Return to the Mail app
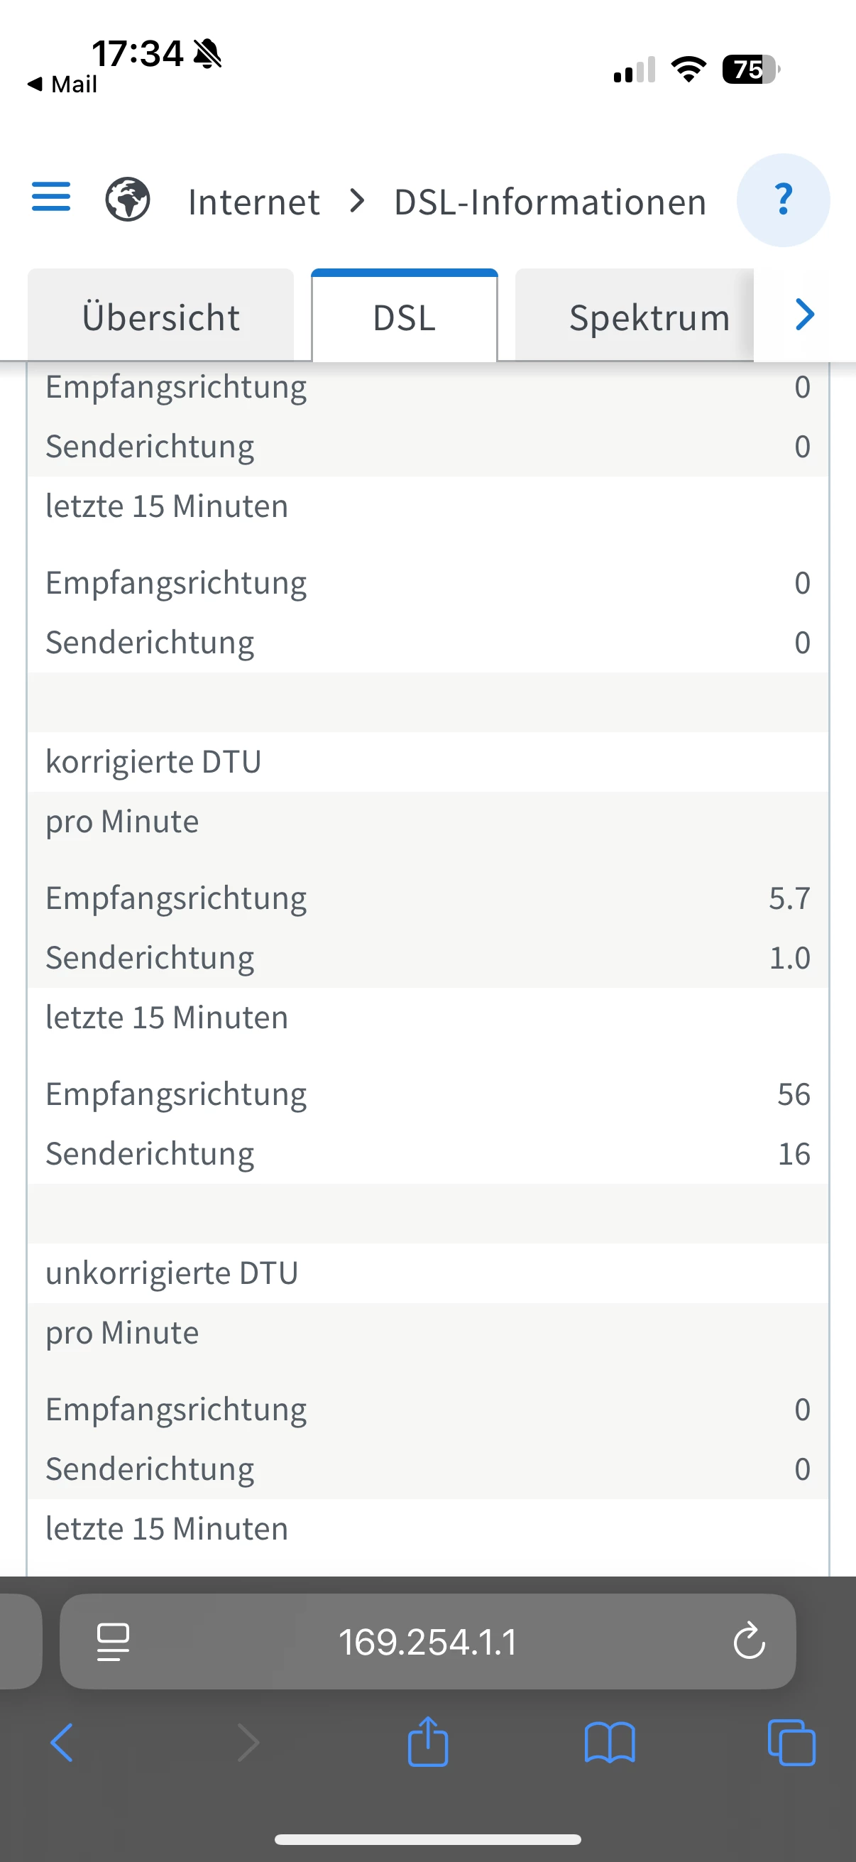This screenshot has height=1862, width=856. (x=63, y=85)
